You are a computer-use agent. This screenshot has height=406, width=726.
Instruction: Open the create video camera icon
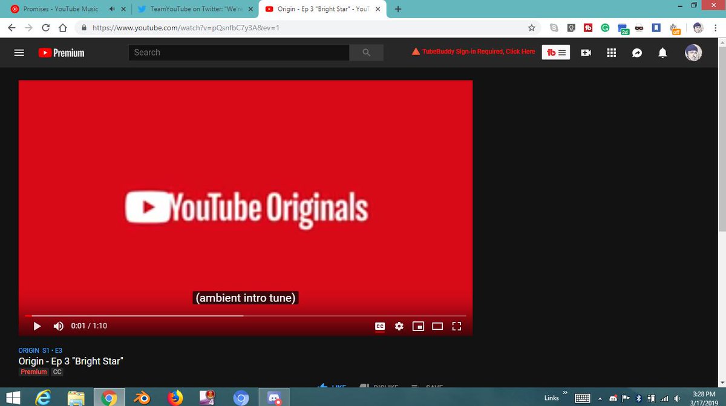coord(586,53)
